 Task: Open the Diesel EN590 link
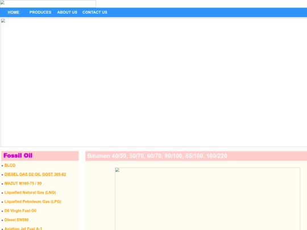(16, 220)
